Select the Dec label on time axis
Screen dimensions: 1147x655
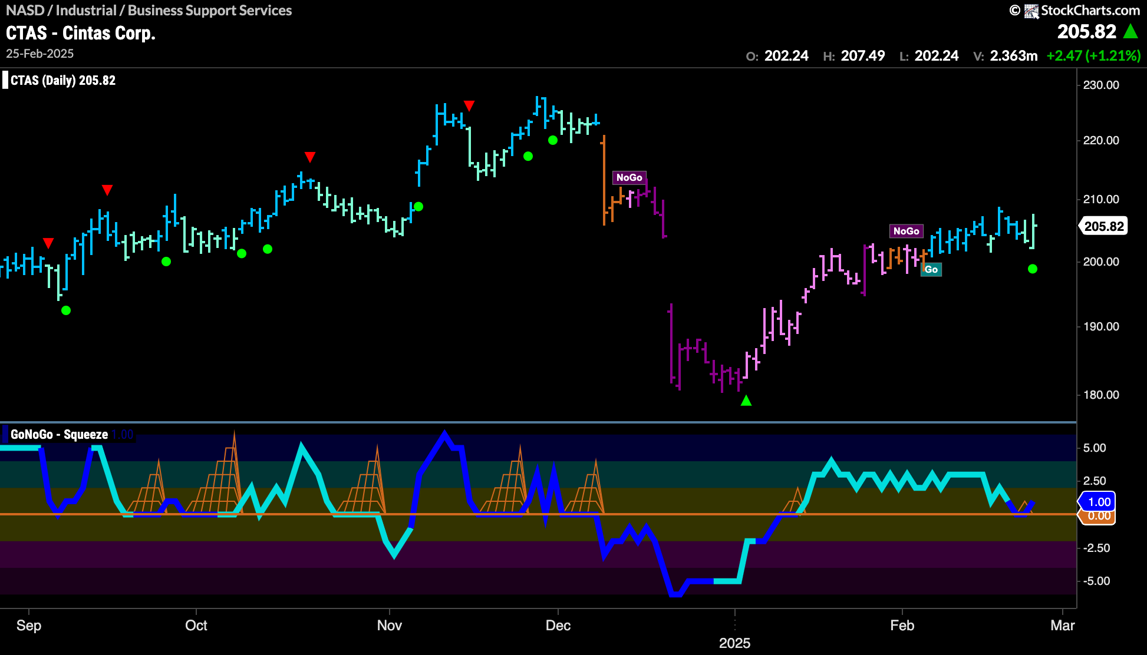click(558, 626)
